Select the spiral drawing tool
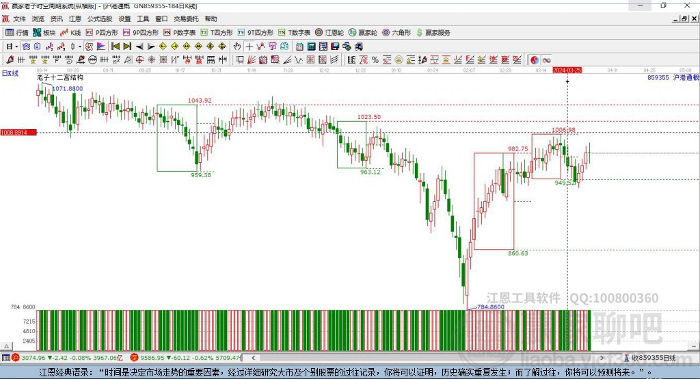 click(69, 60)
